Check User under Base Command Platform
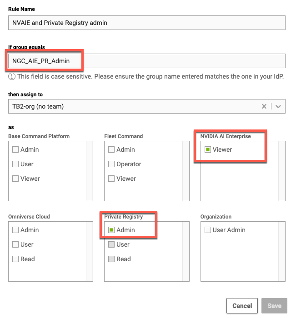Viewport: 291px width, 318px height. pyautogui.click(x=15, y=164)
